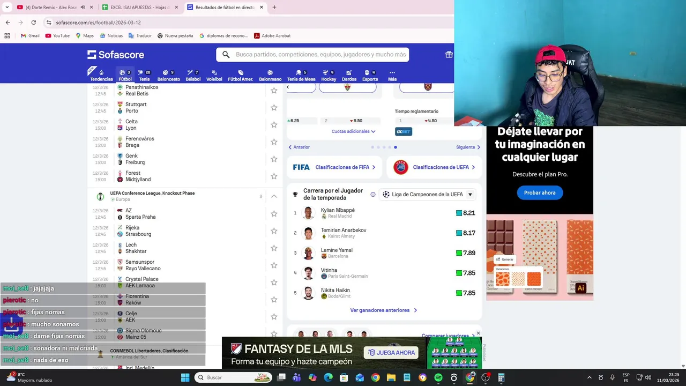Screen dimensions: 686x386
Task: Click the 1xBet bookmaker logo
Action: point(404,131)
